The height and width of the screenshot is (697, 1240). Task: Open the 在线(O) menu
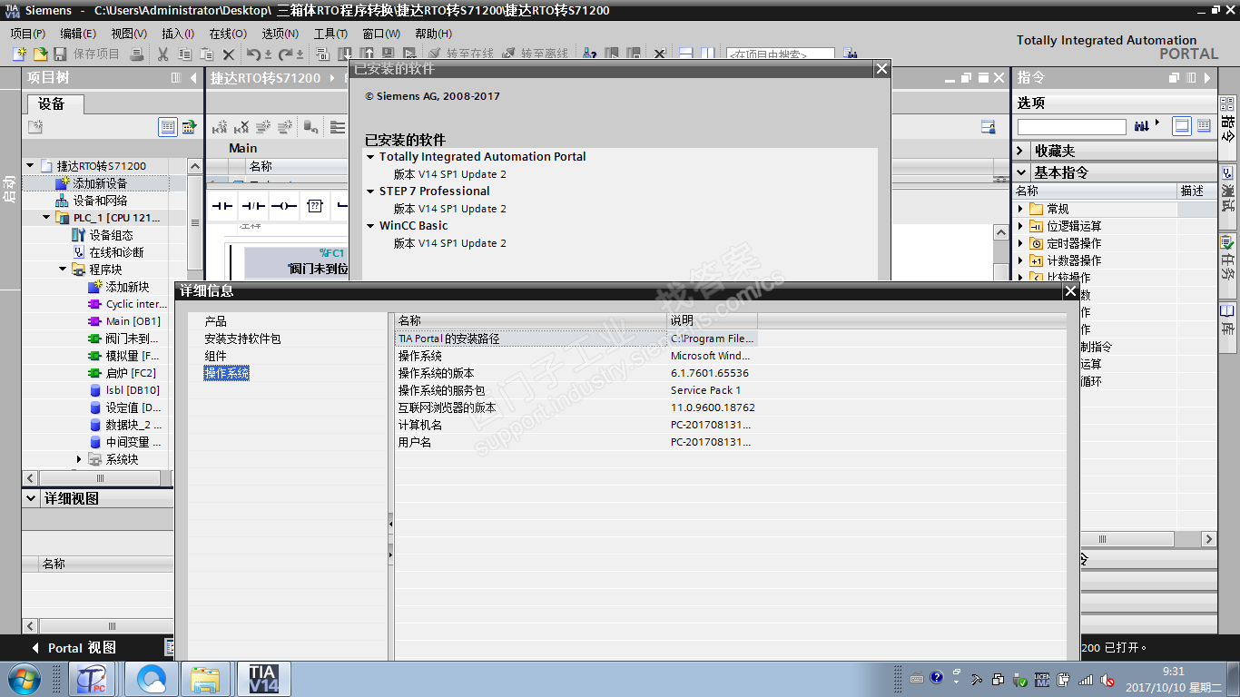(x=228, y=34)
